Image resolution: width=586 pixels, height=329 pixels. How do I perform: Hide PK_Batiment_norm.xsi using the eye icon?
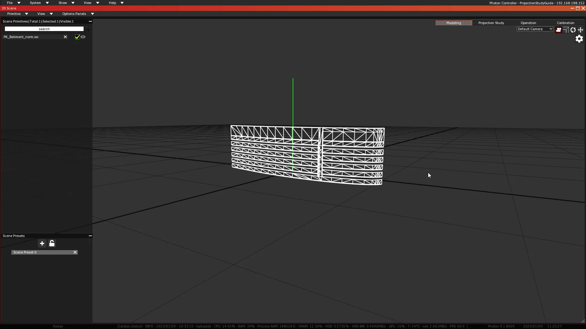[x=83, y=37]
